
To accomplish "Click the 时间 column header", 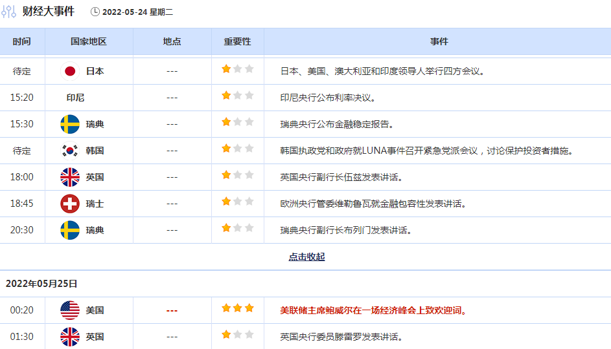I will click(x=21, y=41).
